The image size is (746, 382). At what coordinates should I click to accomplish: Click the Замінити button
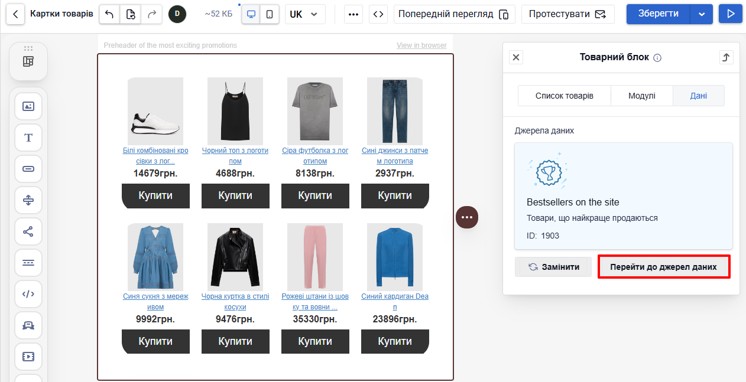pyautogui.click(x=553, y=267)
